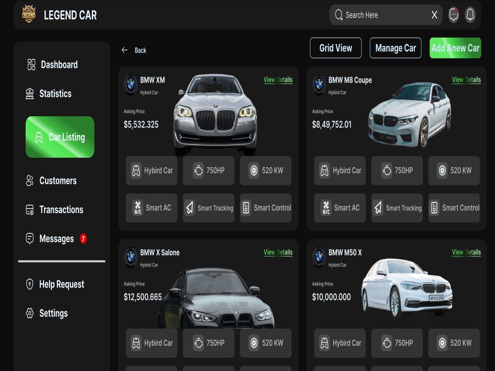Screen dimensions: 495x371
Task: Click the silver BMW XM car image
Action: click(x=215, y=114)
